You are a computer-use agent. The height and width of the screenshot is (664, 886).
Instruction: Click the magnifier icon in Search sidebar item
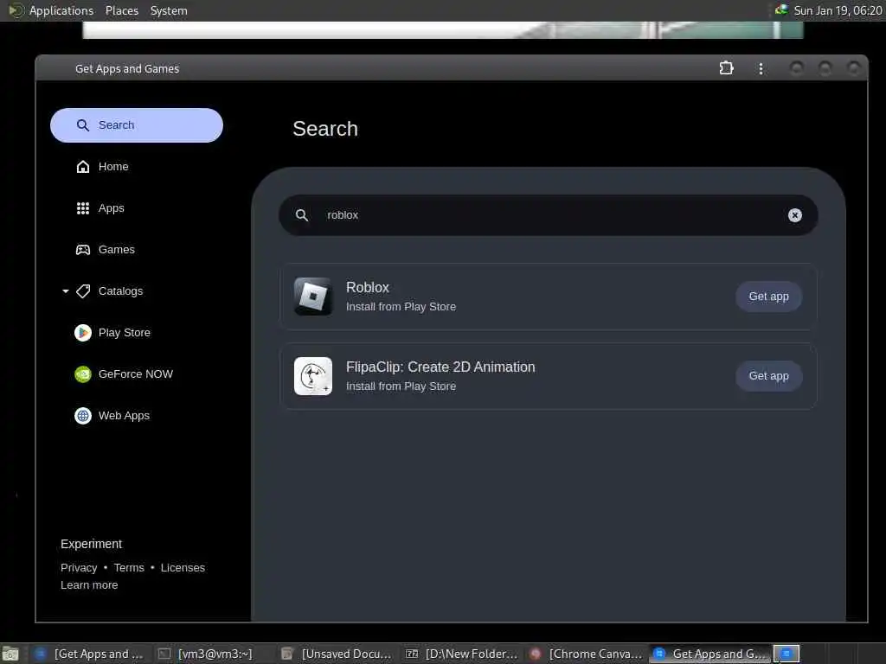(83, 125)
